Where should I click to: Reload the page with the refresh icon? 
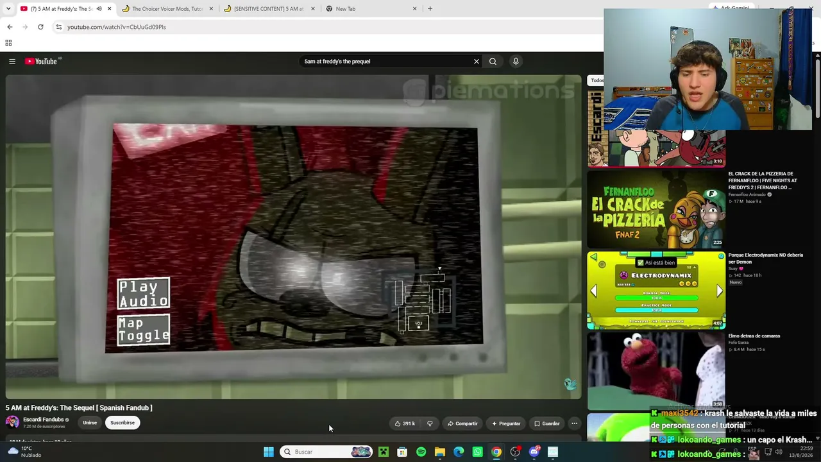pyautogui.click(x=40, y=27)
